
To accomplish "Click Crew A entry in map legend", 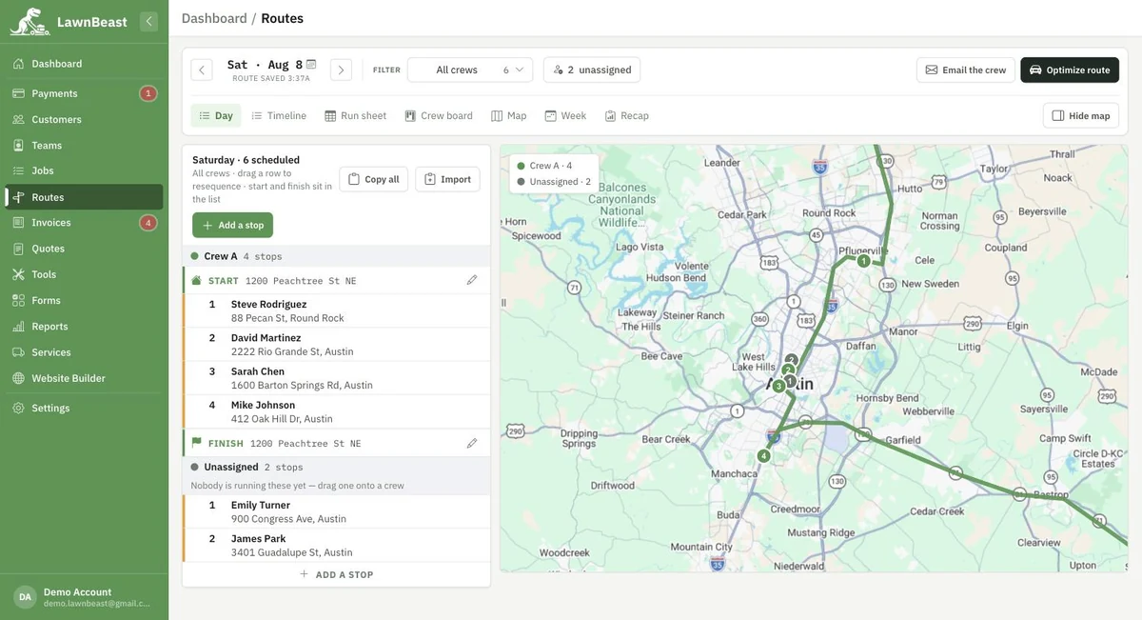I will (x=544, y=166).
